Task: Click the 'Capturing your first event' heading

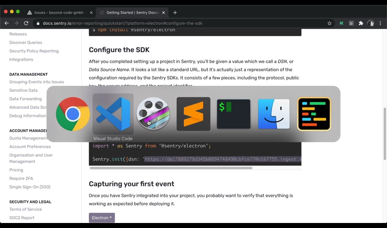Action: point(132,184)
